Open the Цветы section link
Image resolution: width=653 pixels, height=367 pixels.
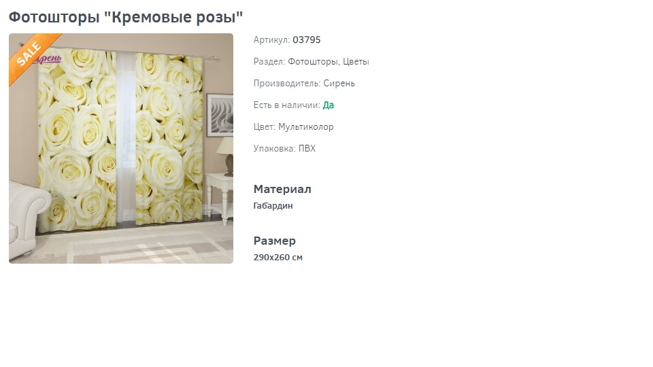click(x=356, y=62)
